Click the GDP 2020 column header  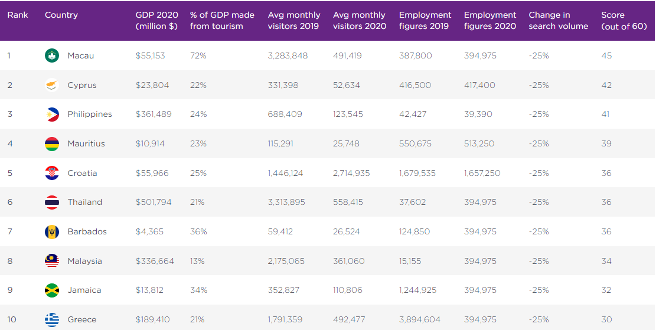tap(156, 20)
